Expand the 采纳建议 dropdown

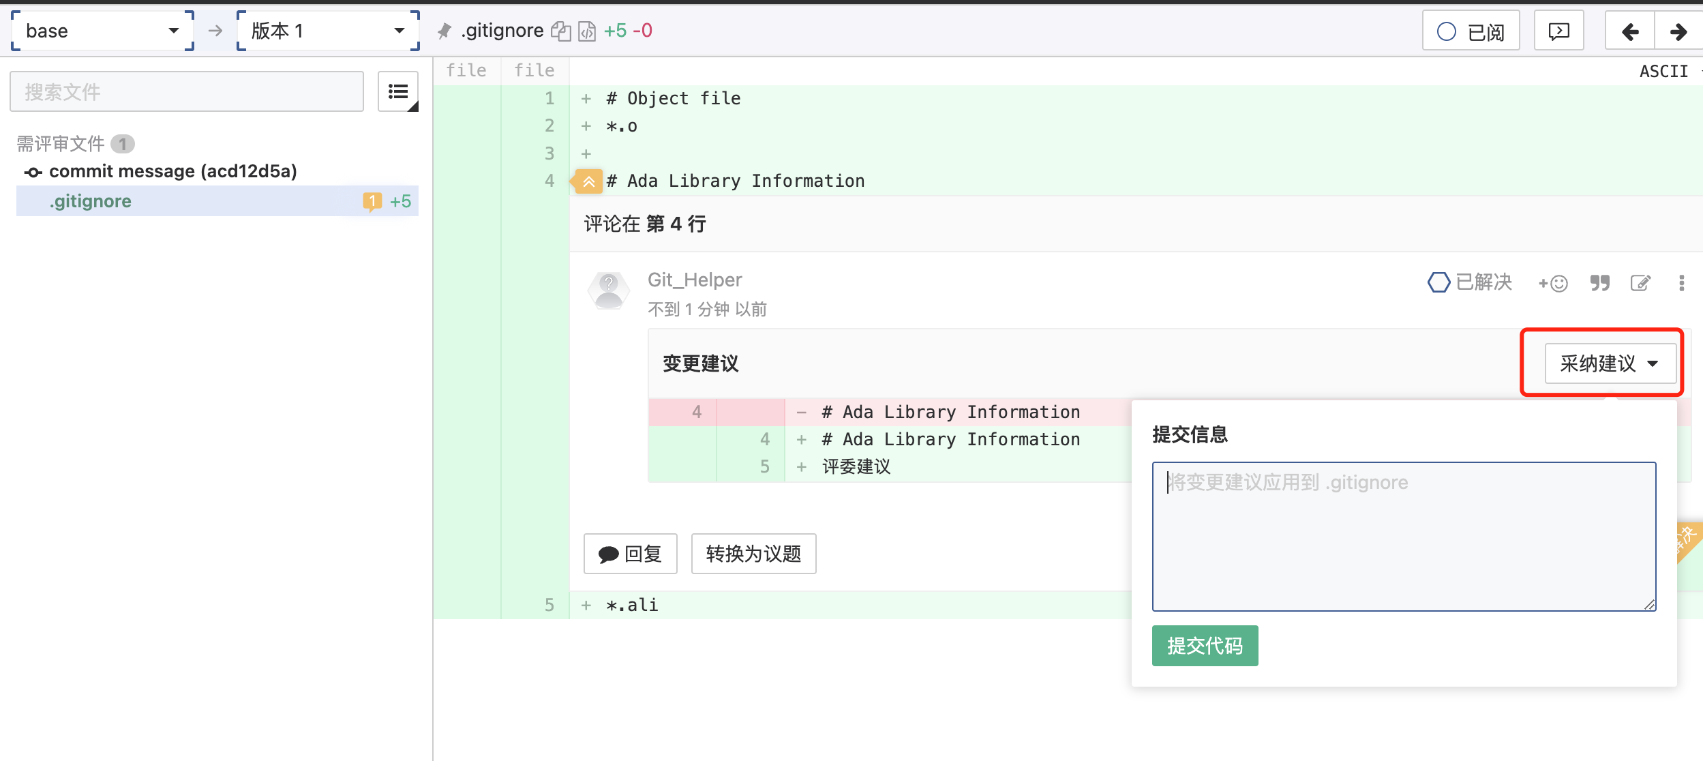point(1610,363)
